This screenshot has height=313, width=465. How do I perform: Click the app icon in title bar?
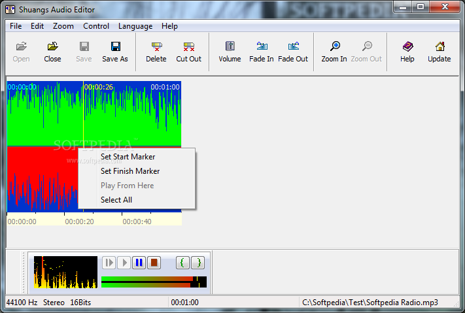coord(10,10)
